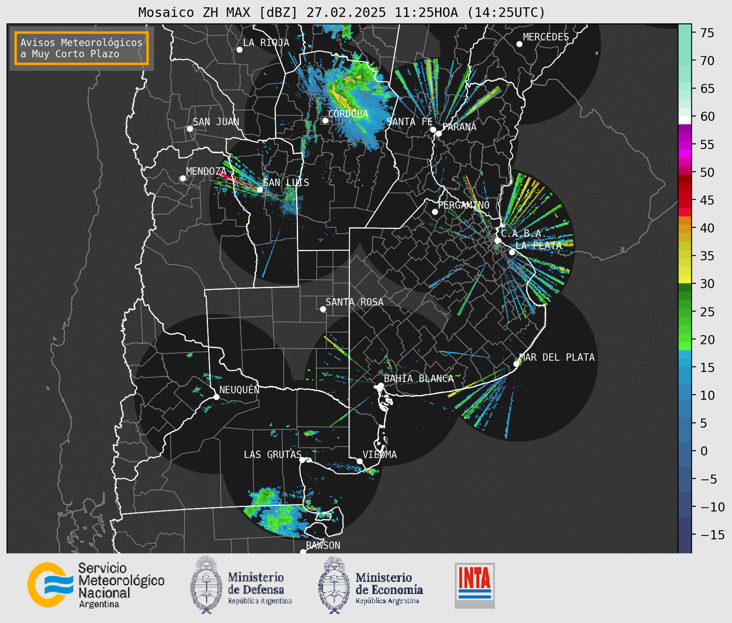
Task: Click the Ministerio de Defensa coat of arms
Action: 207,585
